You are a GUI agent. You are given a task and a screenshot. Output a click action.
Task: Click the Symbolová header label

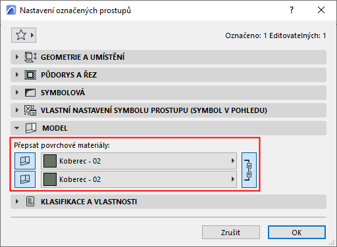[63, 93]
